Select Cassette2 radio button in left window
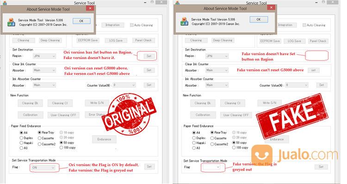Image resolution: width=347 pixels, height=184 pixels. pos(39,144)
